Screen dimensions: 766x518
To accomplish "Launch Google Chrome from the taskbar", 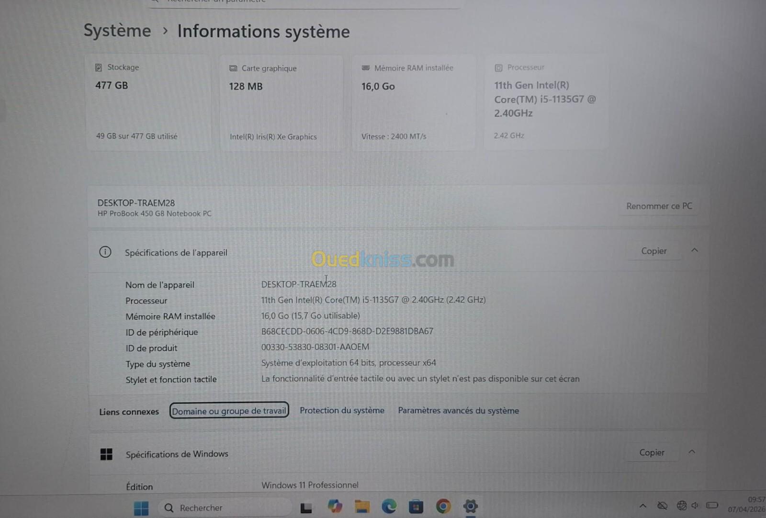I will [x=443, y=506].
